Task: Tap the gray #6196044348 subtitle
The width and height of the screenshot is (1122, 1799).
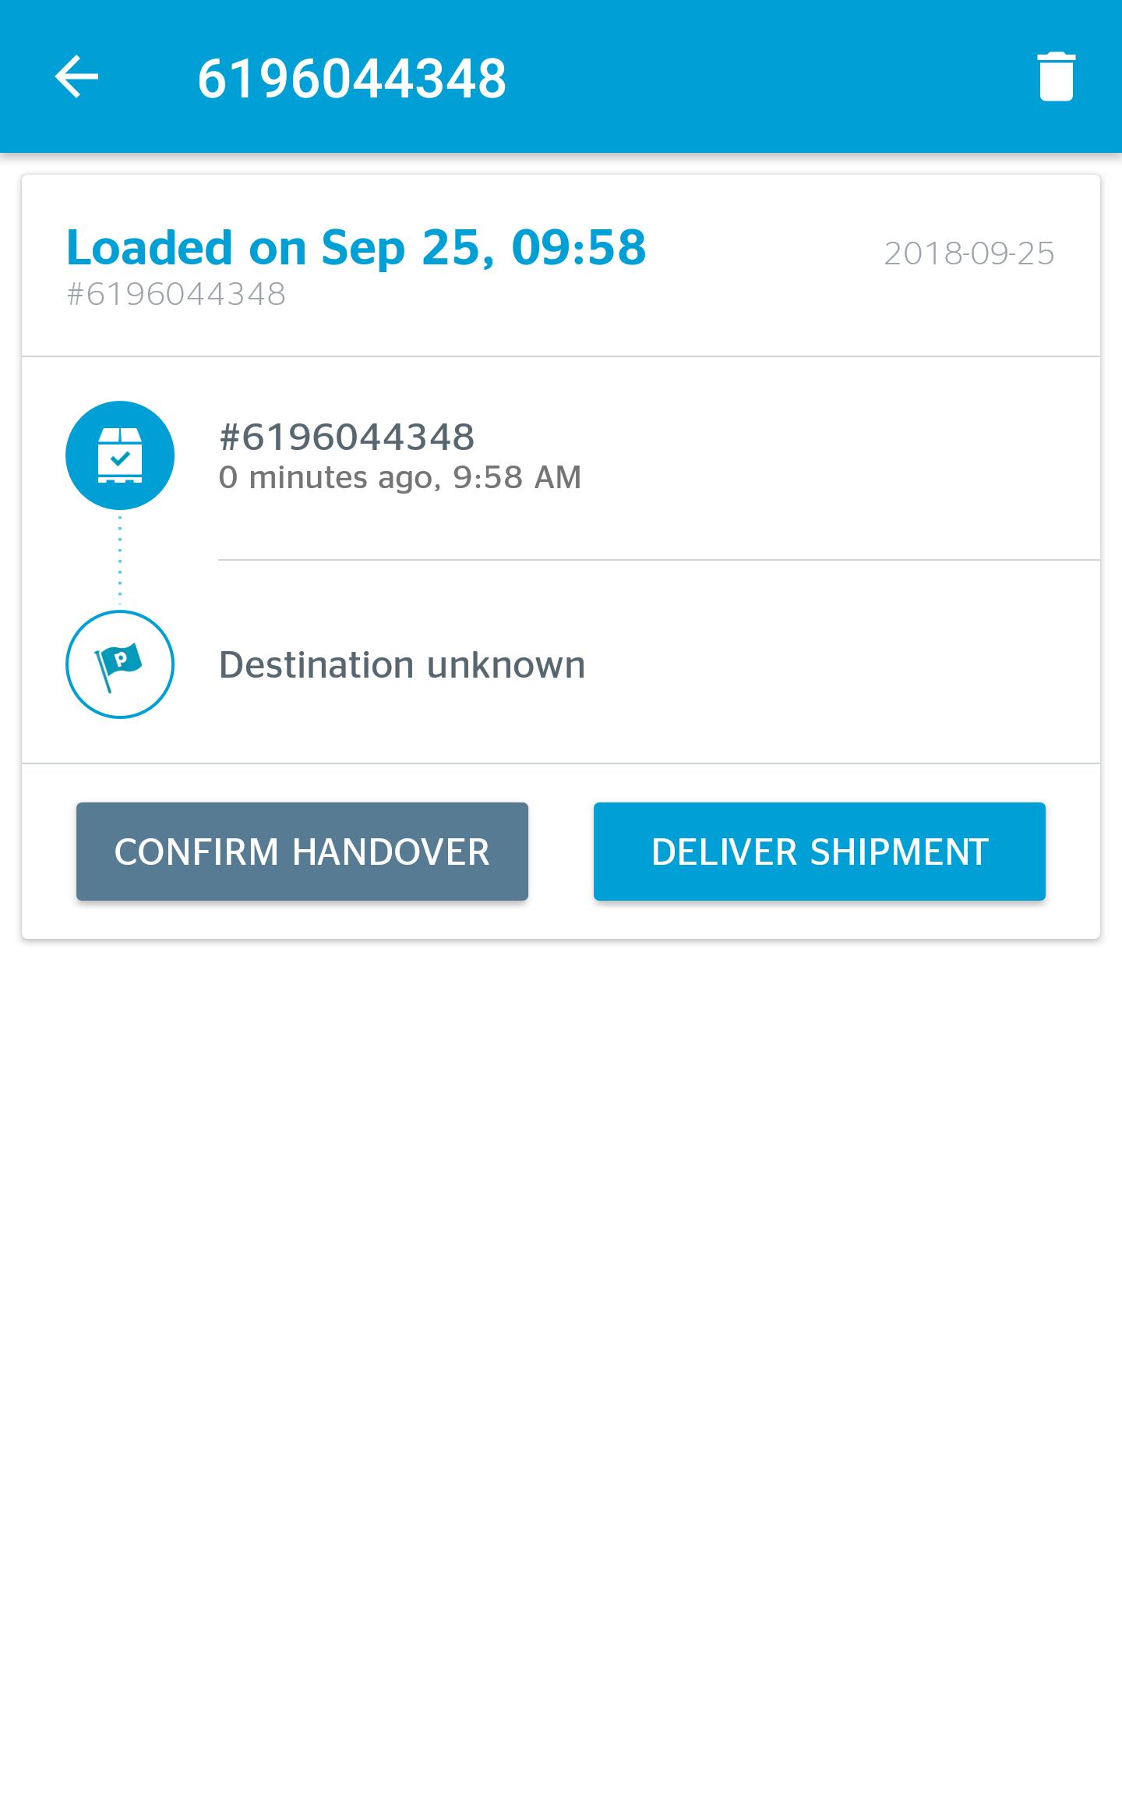Action: (176, 295)
